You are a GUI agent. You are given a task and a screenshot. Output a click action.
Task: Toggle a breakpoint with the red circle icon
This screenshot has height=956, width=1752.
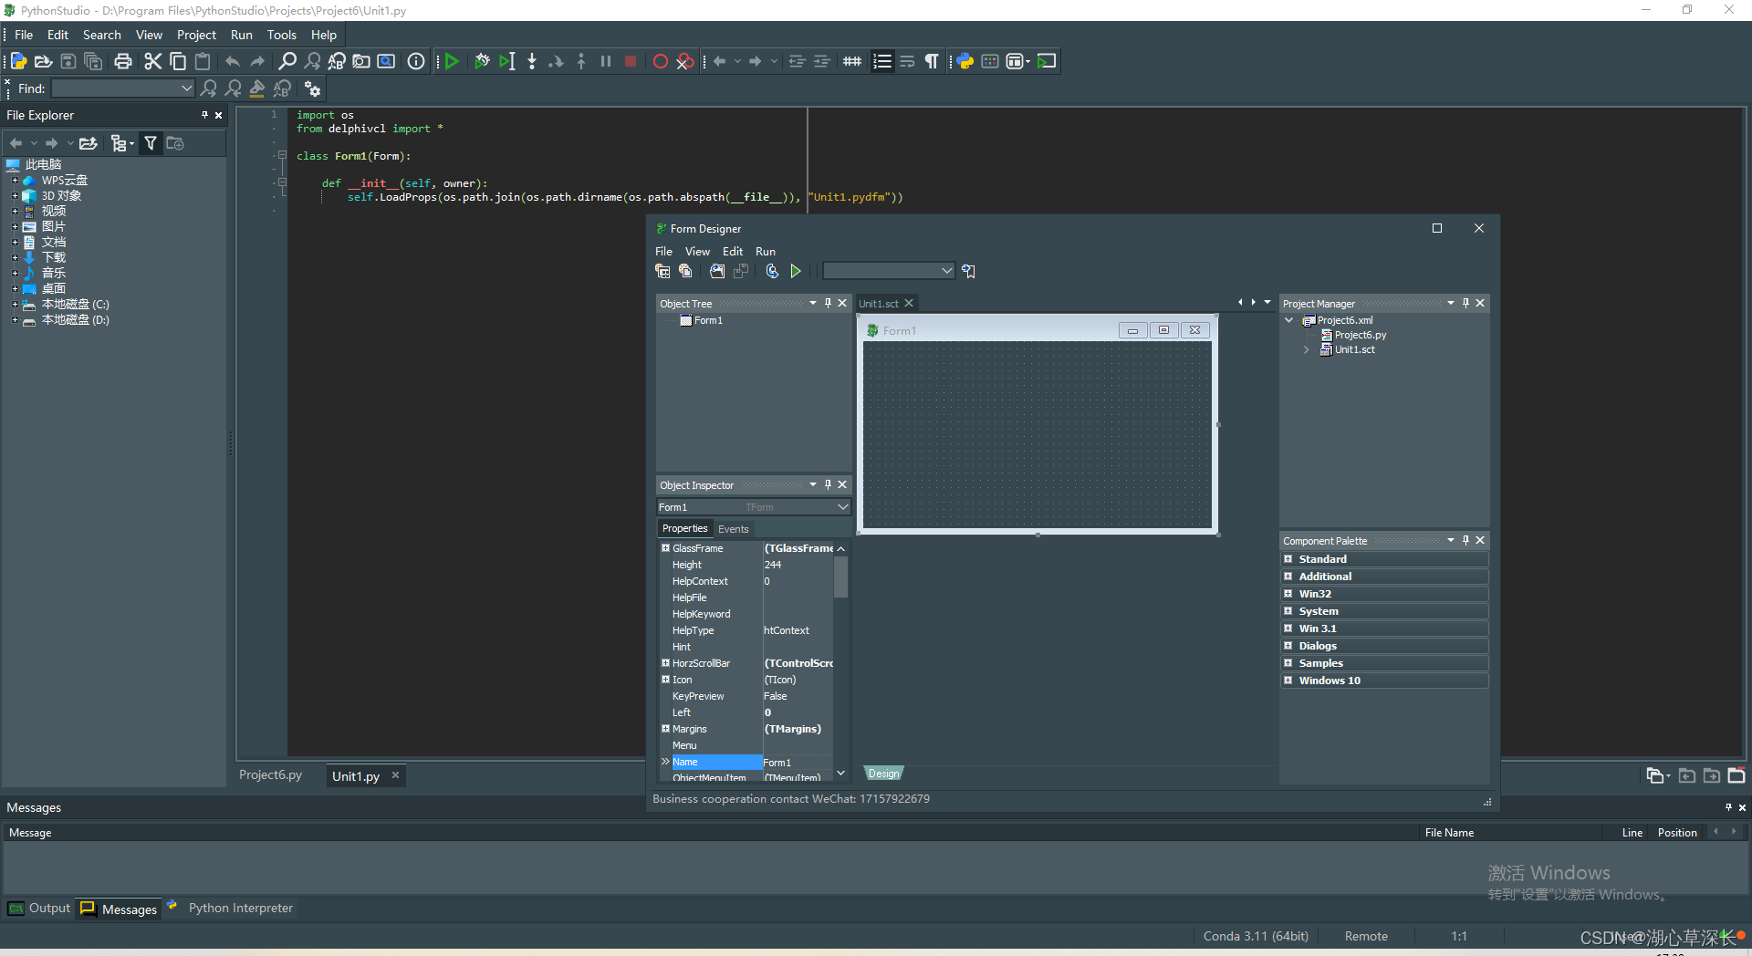pyautogui.click(x=661, y=61)
